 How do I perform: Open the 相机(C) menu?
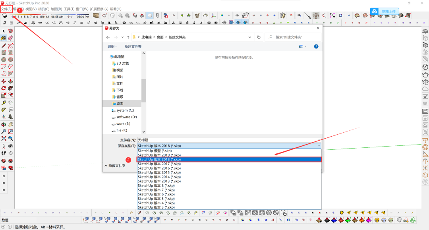click(44, 9)
